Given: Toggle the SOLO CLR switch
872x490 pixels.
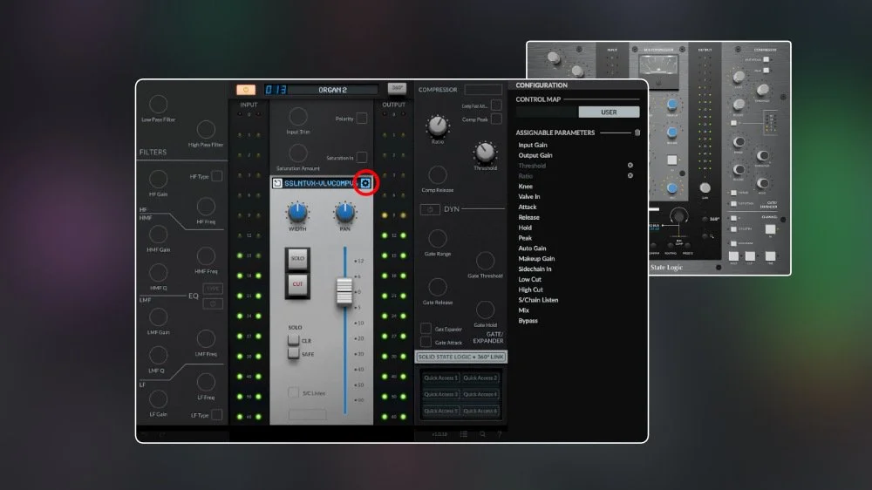Looking at the screenshot, I should tap(293, 340).
